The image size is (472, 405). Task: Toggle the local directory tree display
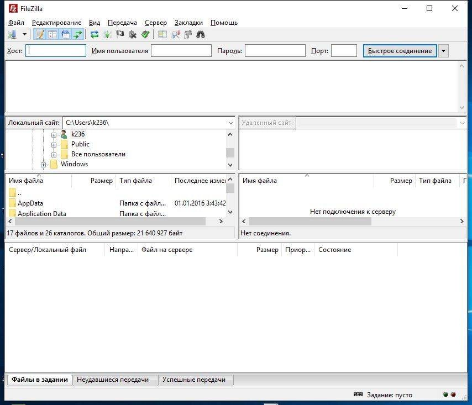point(53,35)
